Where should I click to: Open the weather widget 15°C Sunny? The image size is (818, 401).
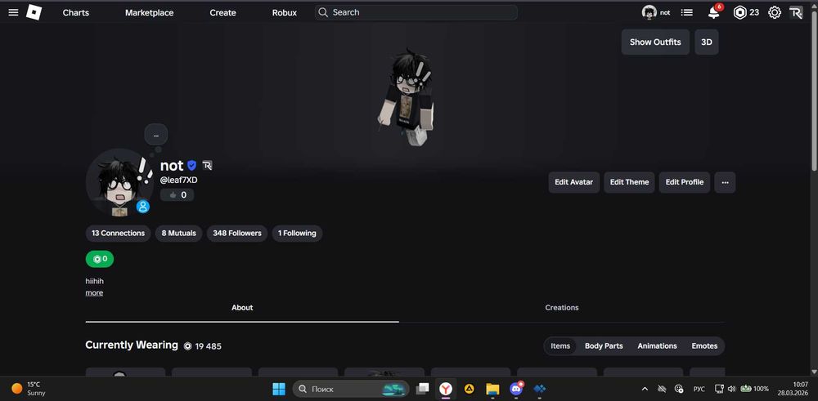(29, 389)
